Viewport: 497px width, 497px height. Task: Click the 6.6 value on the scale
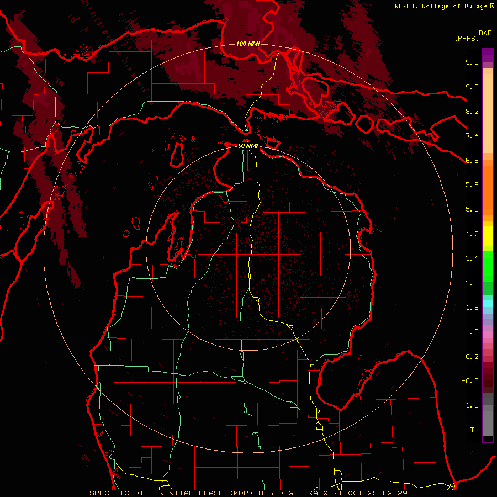(472, 160)
